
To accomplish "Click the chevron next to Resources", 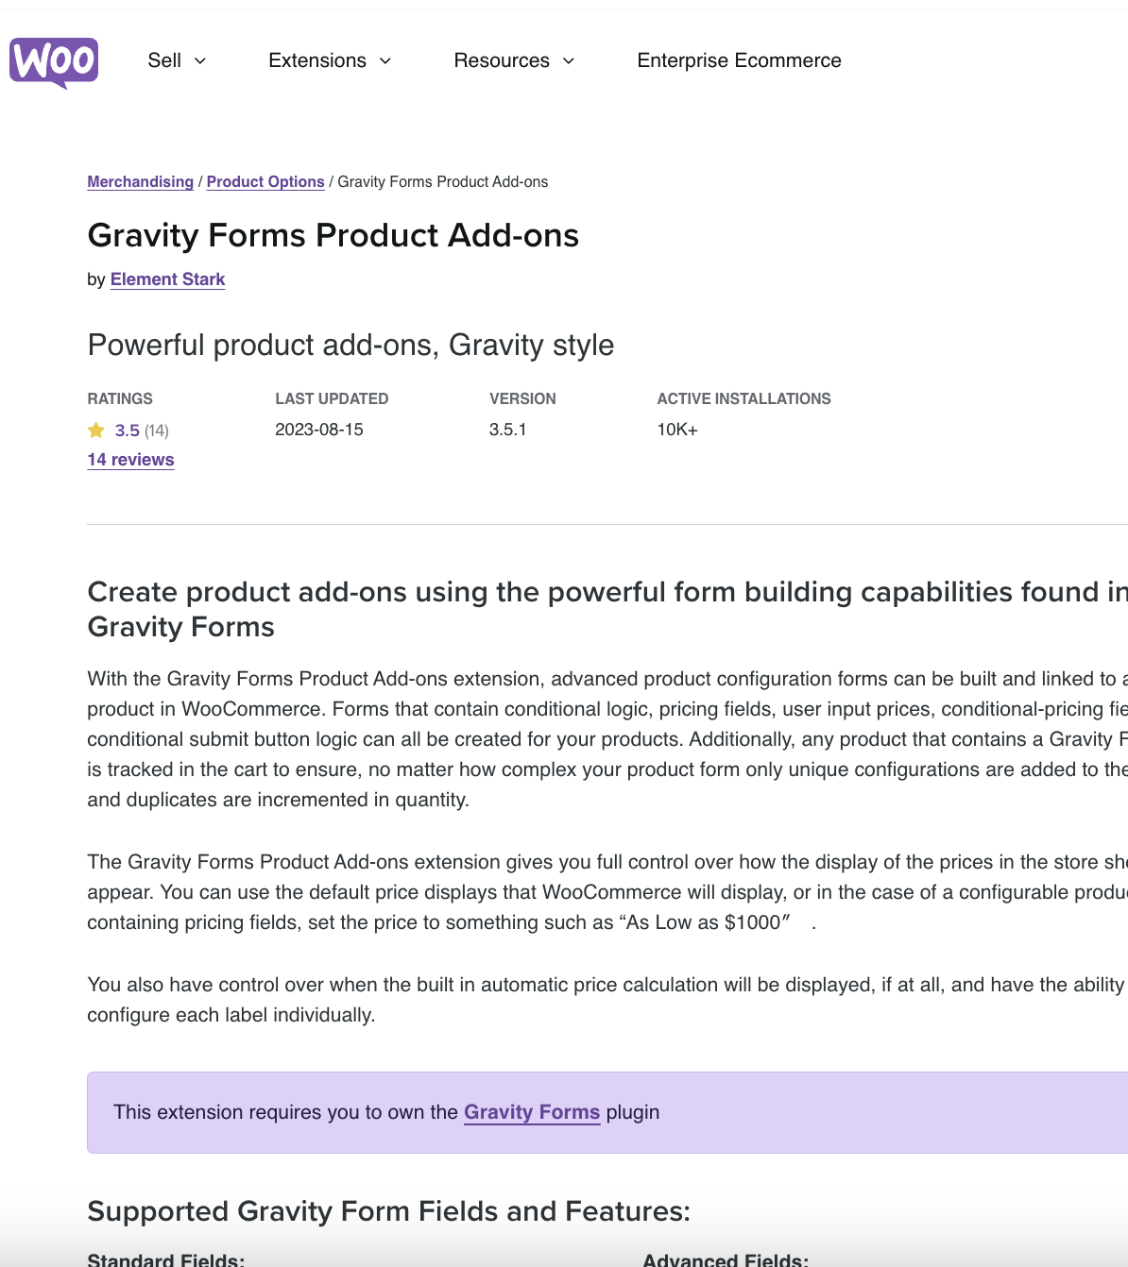I will [x=569, y=61].
